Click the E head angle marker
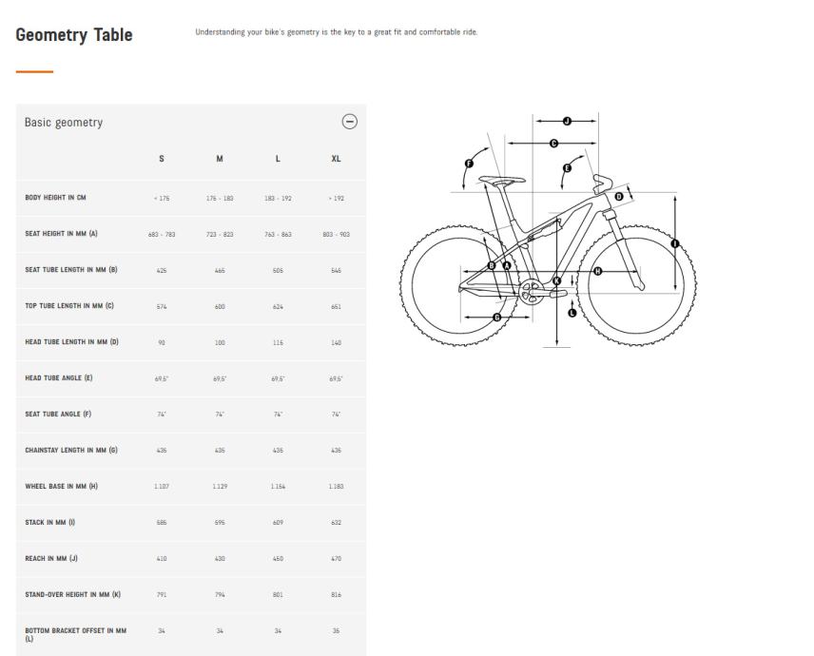 pos(568,168)
